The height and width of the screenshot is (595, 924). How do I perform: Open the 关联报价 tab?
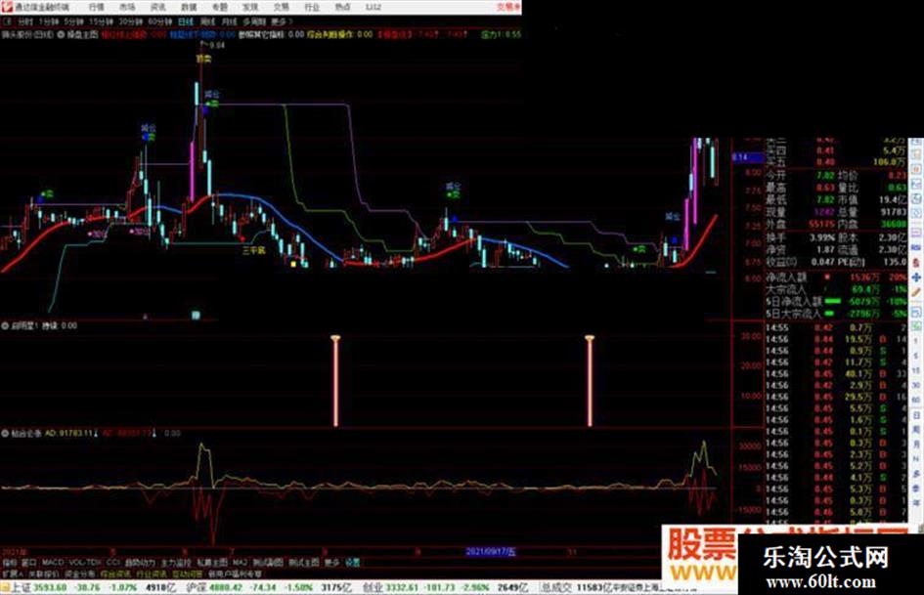click(44, 574)
